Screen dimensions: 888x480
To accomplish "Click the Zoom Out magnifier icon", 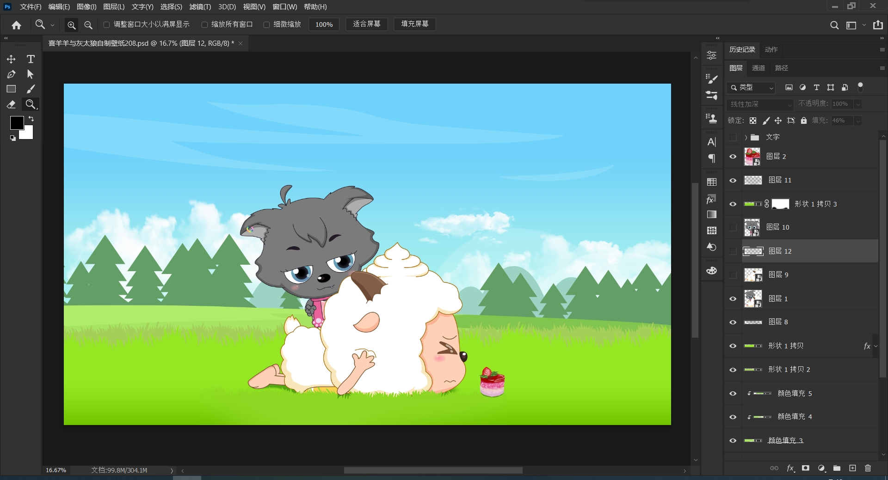I will pyautogui.click(x=88, y=25).
